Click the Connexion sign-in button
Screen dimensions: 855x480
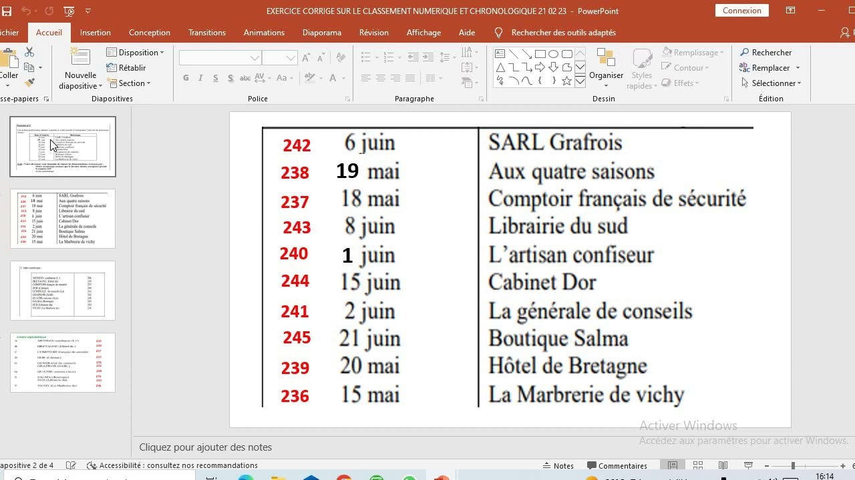(x=741, y=11)
